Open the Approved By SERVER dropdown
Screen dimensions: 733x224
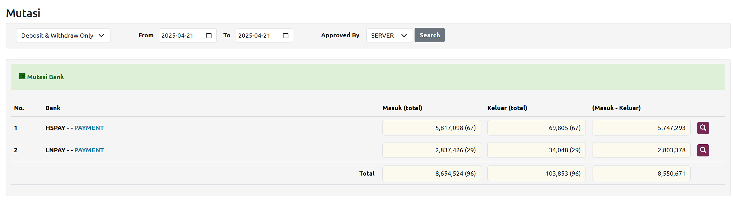tap(389, 36)
